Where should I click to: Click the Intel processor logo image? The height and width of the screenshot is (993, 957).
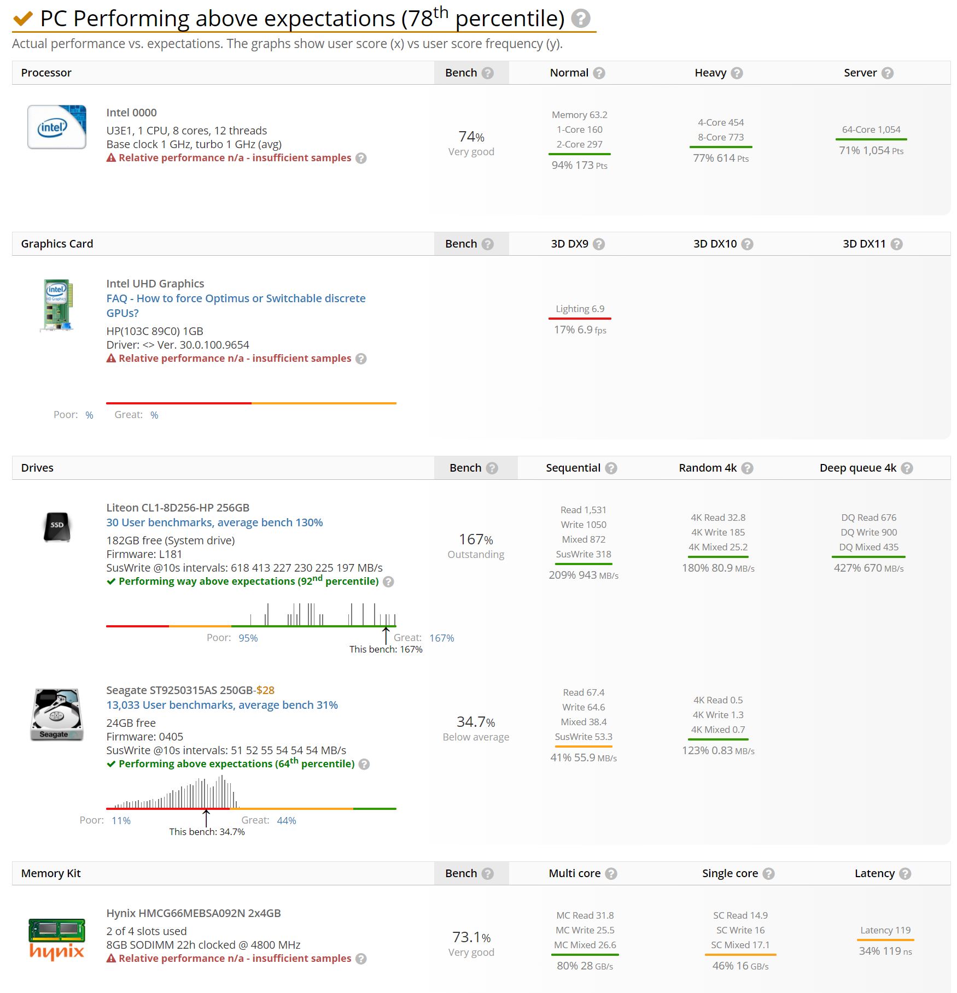click(57, 127)
